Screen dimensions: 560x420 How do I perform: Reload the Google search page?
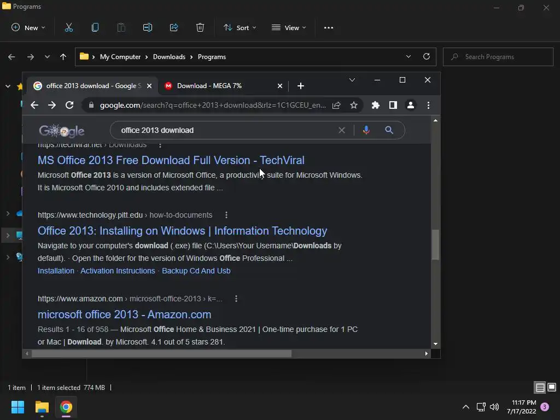point(69,105)
